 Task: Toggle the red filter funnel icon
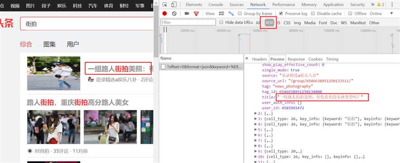click(196, 14)
